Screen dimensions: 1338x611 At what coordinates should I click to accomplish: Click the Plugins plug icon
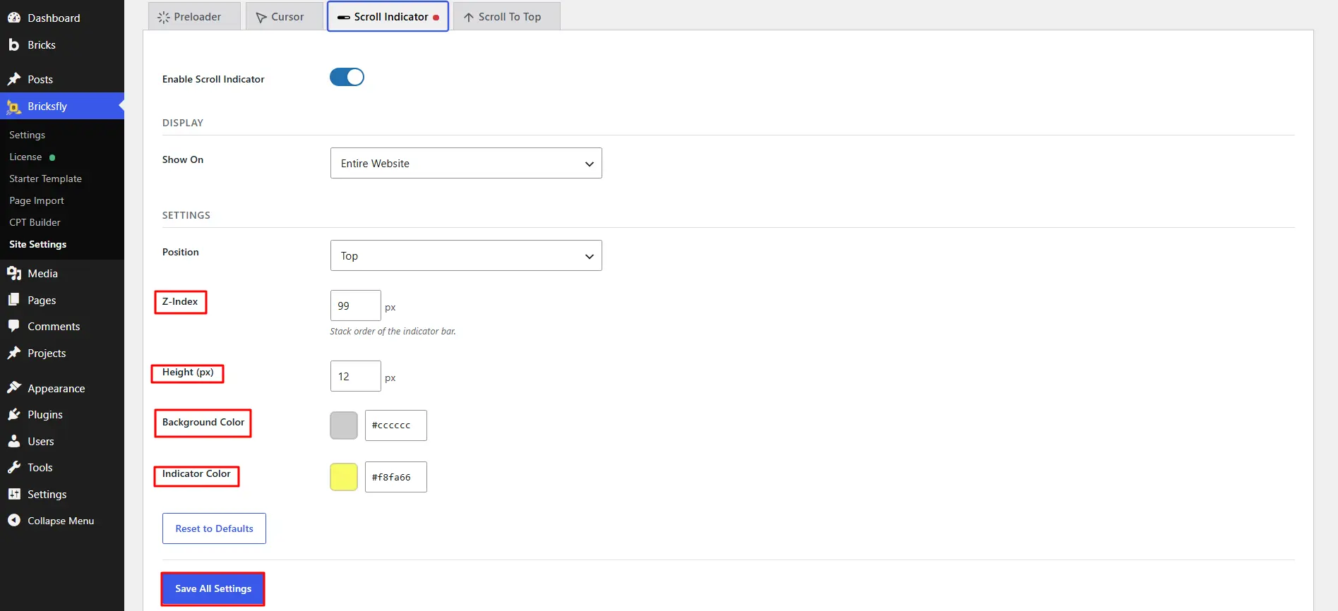[x=14, y=414]
